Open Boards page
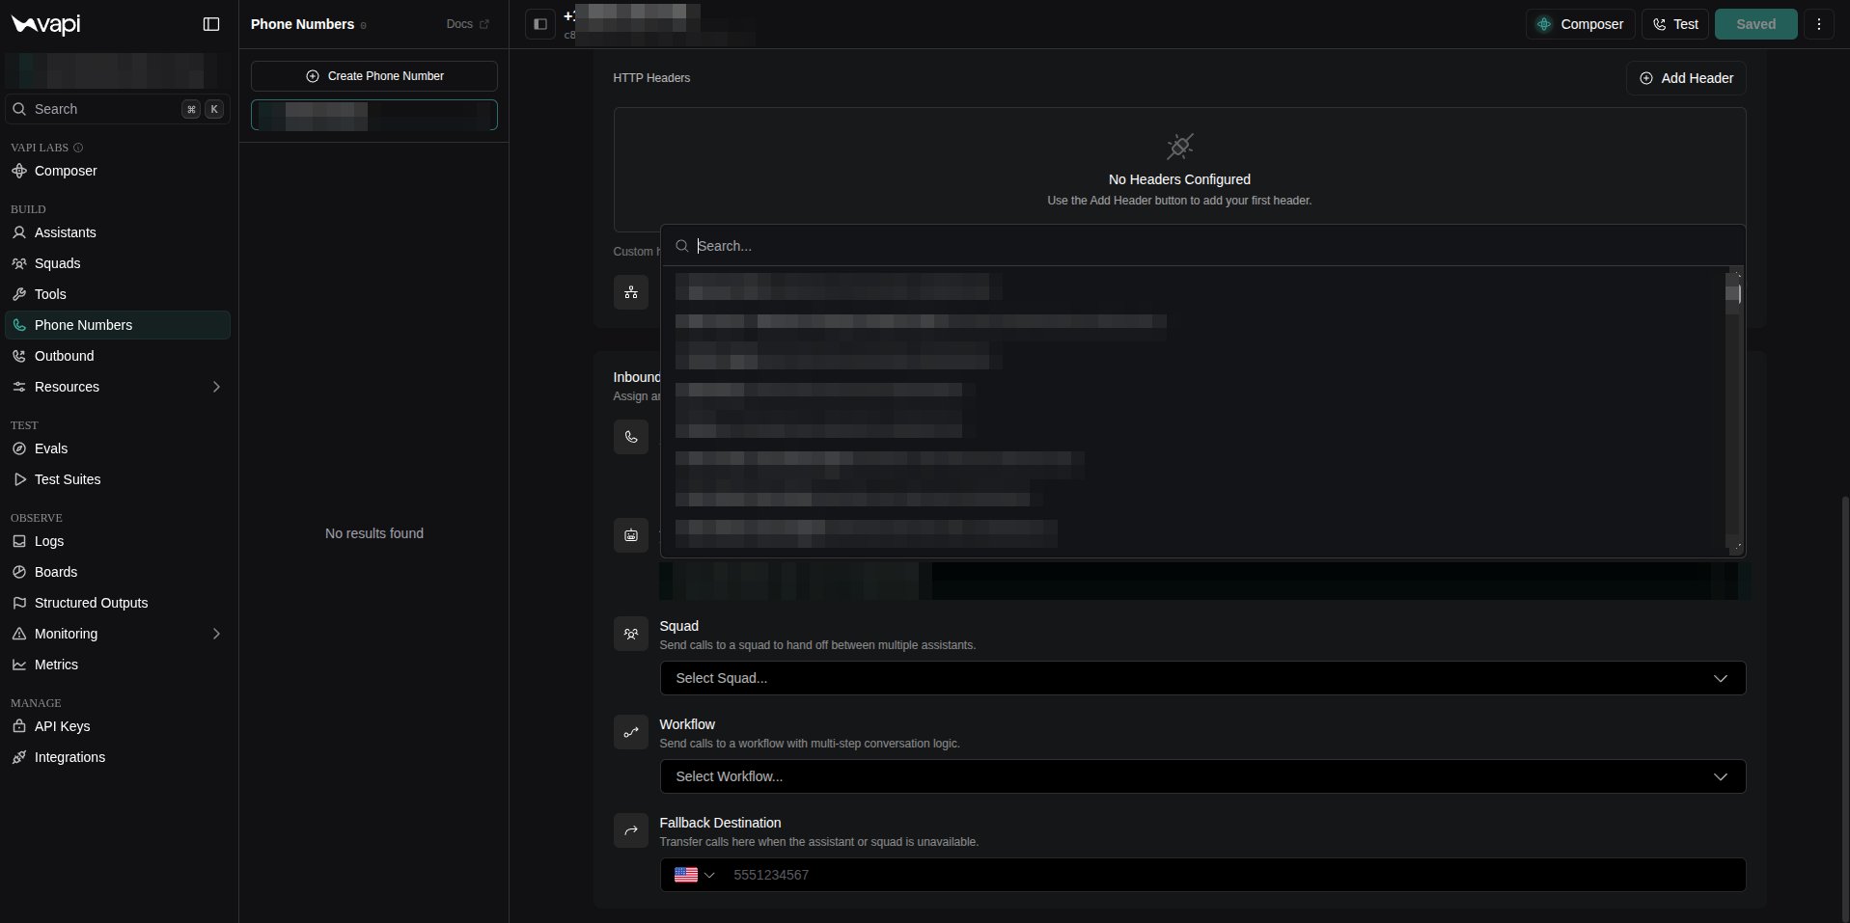Viewport: 1850px width, 923px height. [118, 572]
